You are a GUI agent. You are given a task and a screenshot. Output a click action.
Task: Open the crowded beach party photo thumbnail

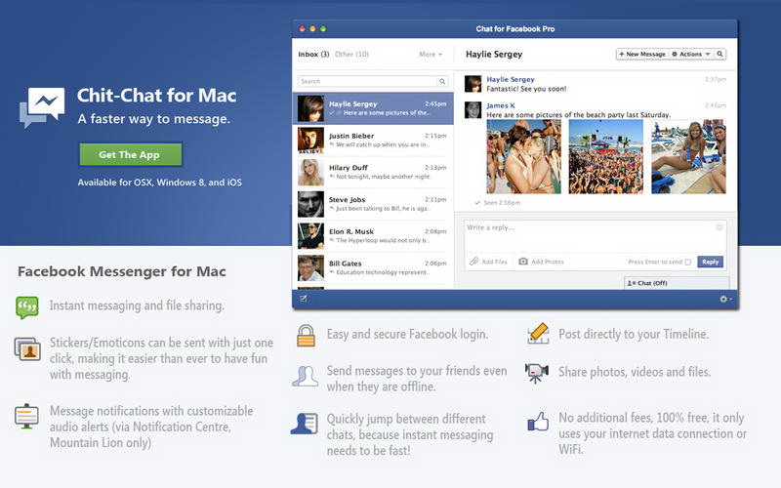[605, 156]
